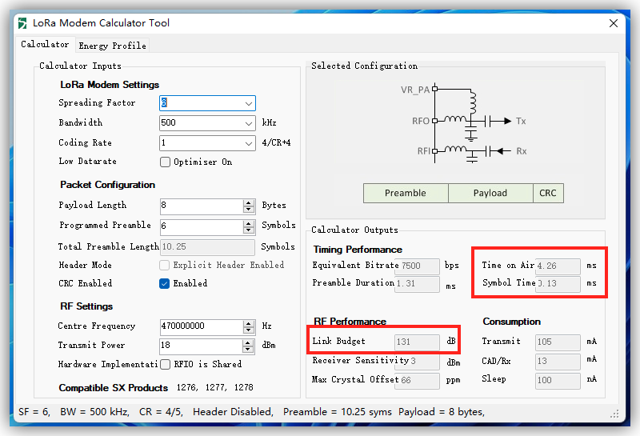Click the Preamble block in packet diagram
Screen dimensions: 640x436
406,193
